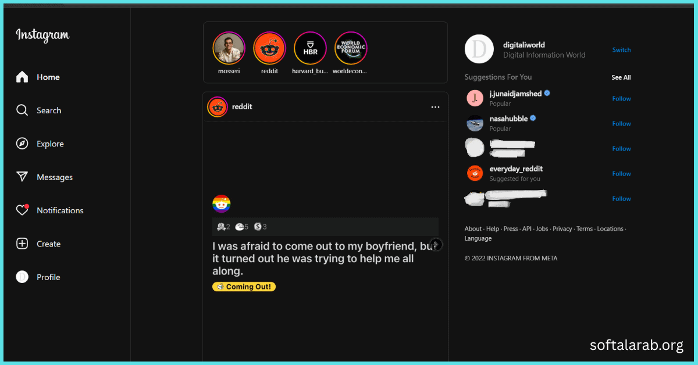Click the Home house icon
This screenshot has height=365, width=698.
tap(22, 77)
